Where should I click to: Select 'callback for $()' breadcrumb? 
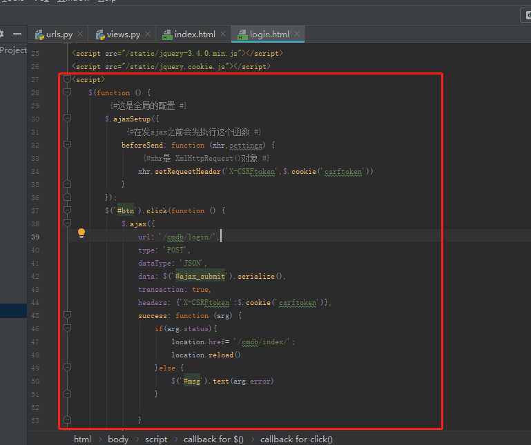coord(213,439)
